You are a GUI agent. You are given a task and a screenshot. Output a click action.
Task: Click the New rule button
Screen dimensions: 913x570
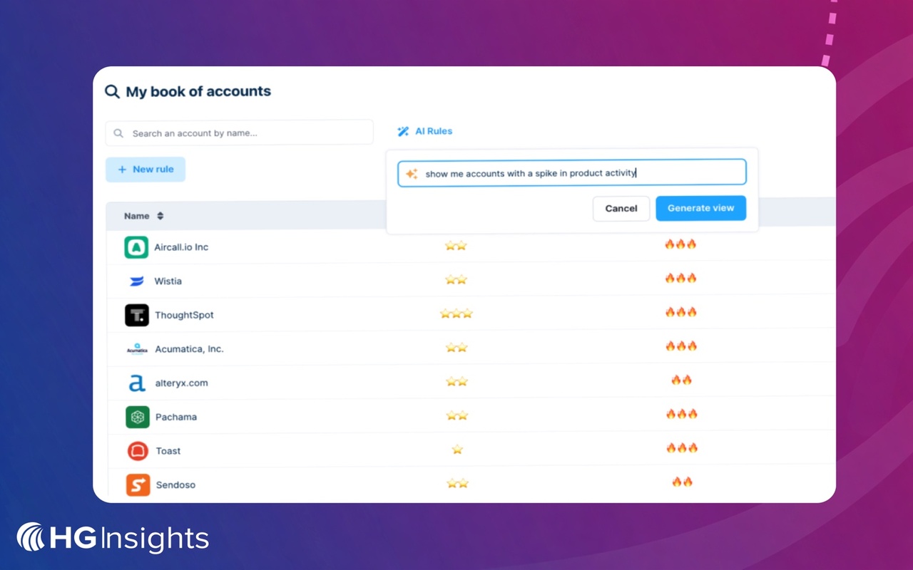[x=146, y=170]
